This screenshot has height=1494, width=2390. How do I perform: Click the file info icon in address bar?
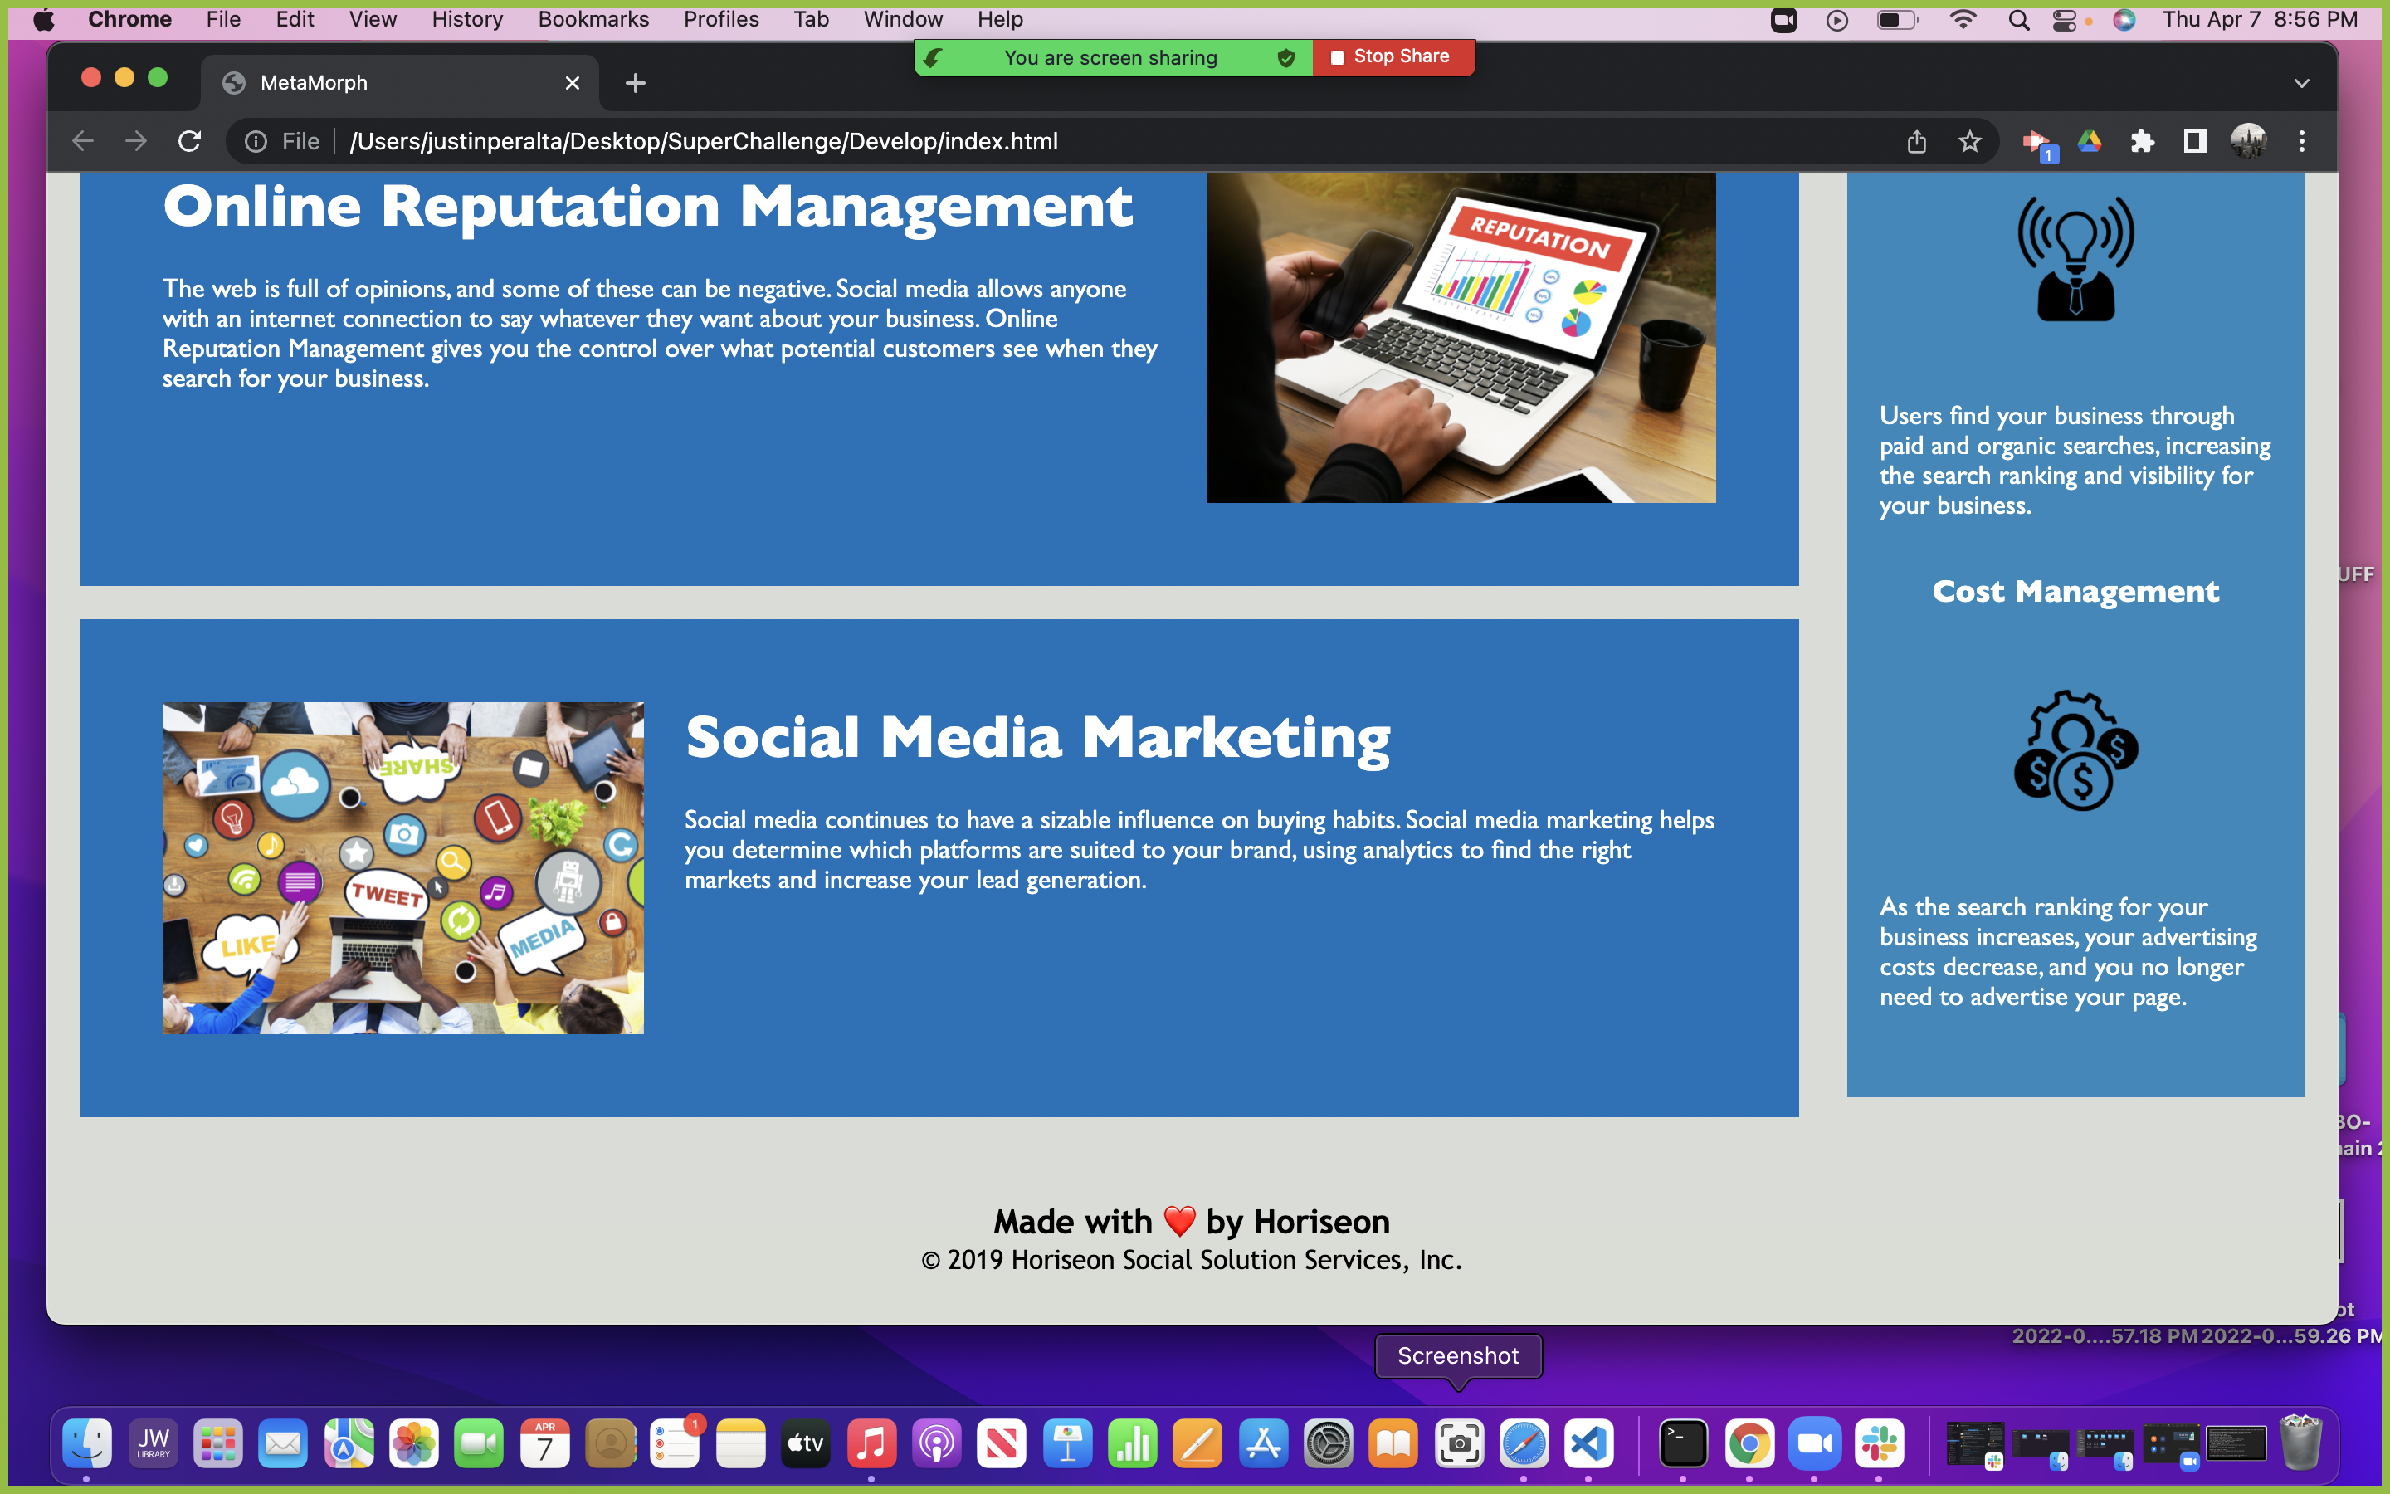(256, 141)
